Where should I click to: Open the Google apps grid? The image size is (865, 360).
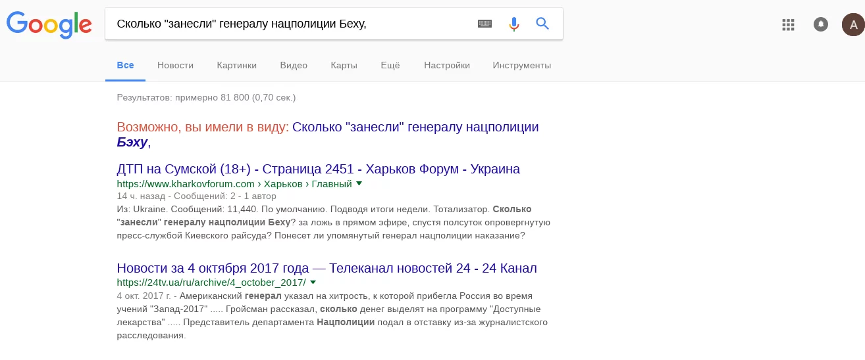pos(789,25)
